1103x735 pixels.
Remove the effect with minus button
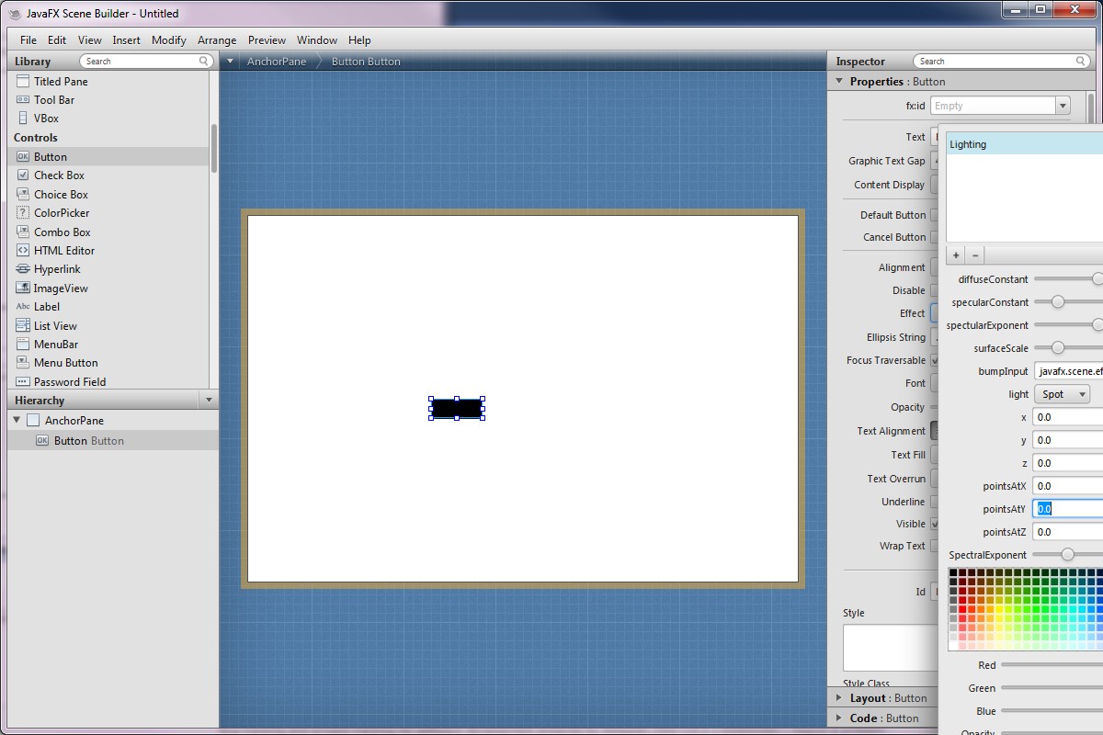[x=975, y=255]
